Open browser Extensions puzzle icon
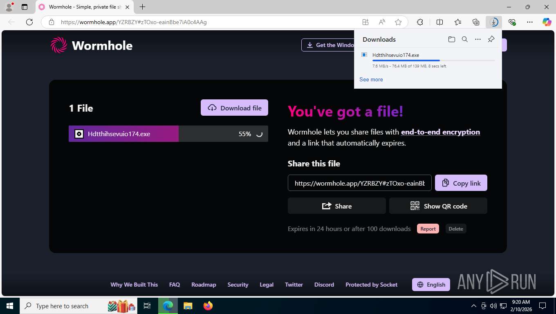 click(x=420, y=22)
